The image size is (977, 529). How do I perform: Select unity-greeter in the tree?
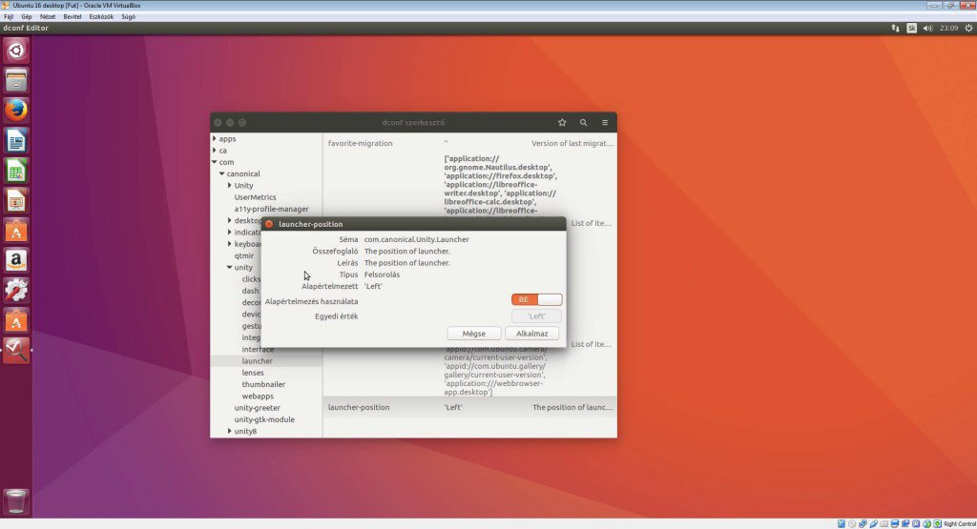(x=257, y=408)
